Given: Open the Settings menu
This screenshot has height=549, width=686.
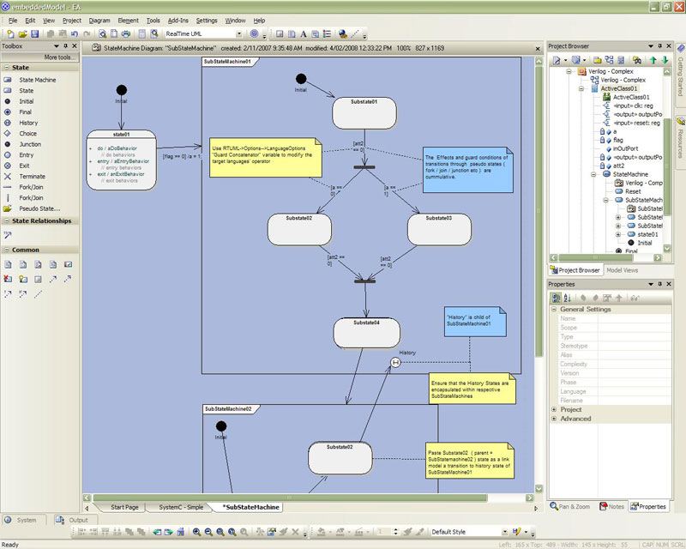Looking at the screenshot, I should click(x=207, y=21).
